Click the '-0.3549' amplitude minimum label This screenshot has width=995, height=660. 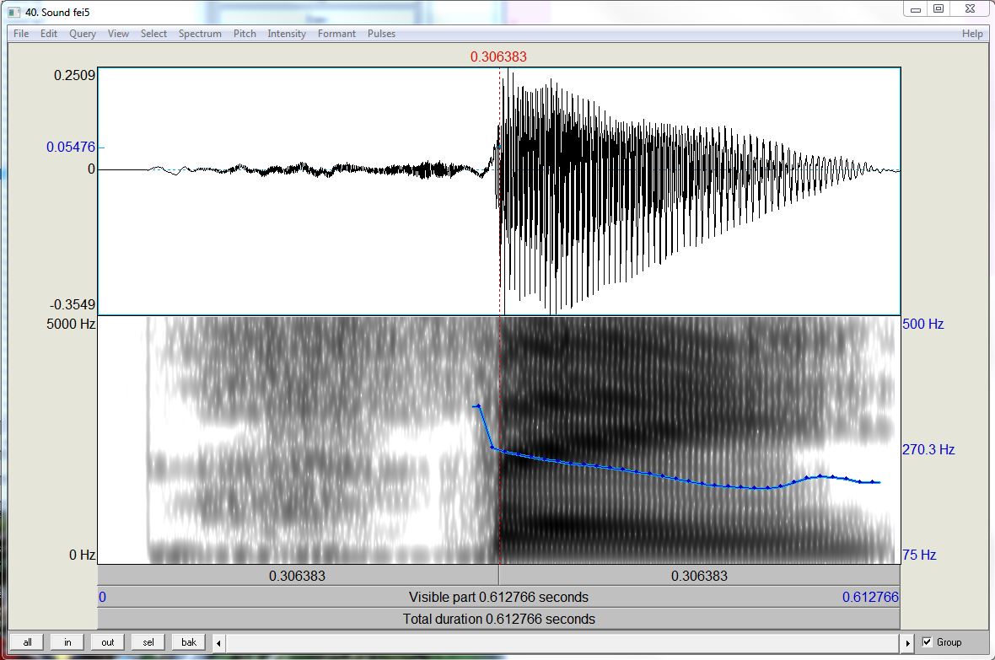pyautogui.click(x=72, y=304)
